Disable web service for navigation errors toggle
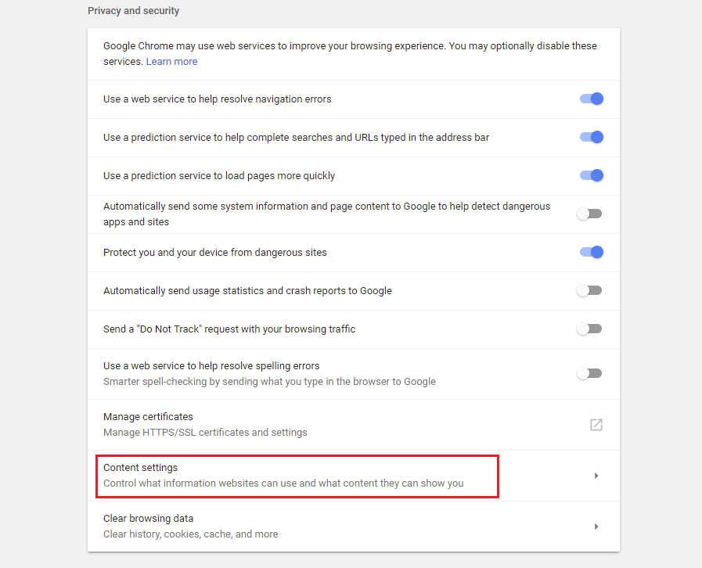Viewport: 702px width, 568px height. pyautogui.click(x=592, y=99)
